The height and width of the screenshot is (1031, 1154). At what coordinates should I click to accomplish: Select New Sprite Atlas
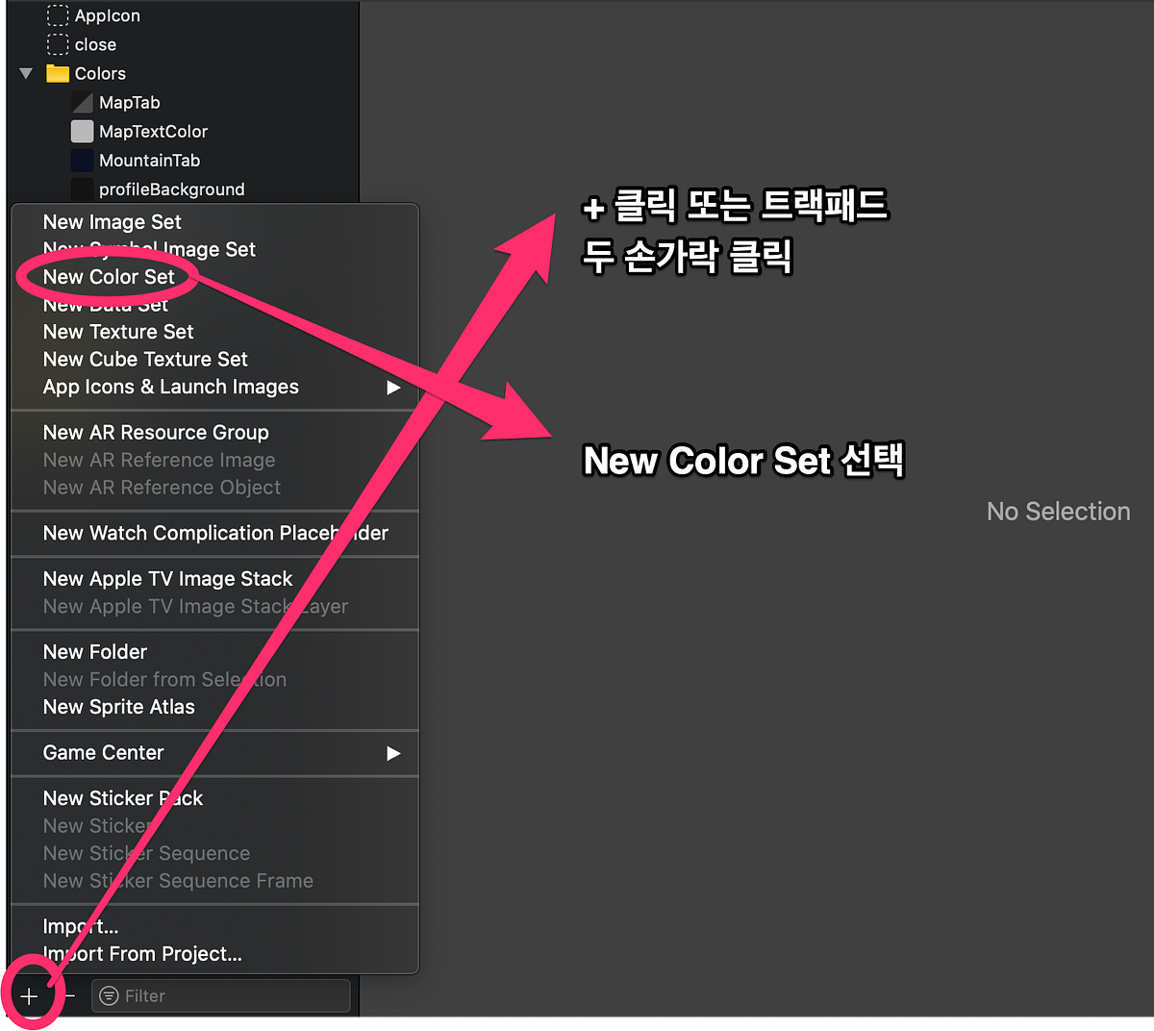(x=118, y=707)
